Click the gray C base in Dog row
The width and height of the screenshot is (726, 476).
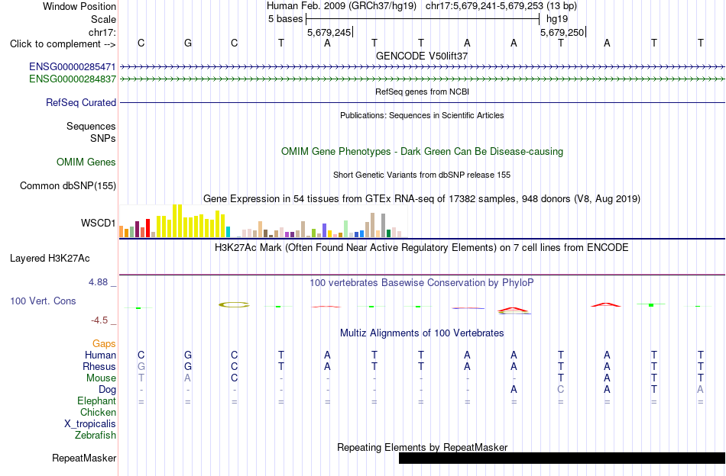click(x=561, y=390)
